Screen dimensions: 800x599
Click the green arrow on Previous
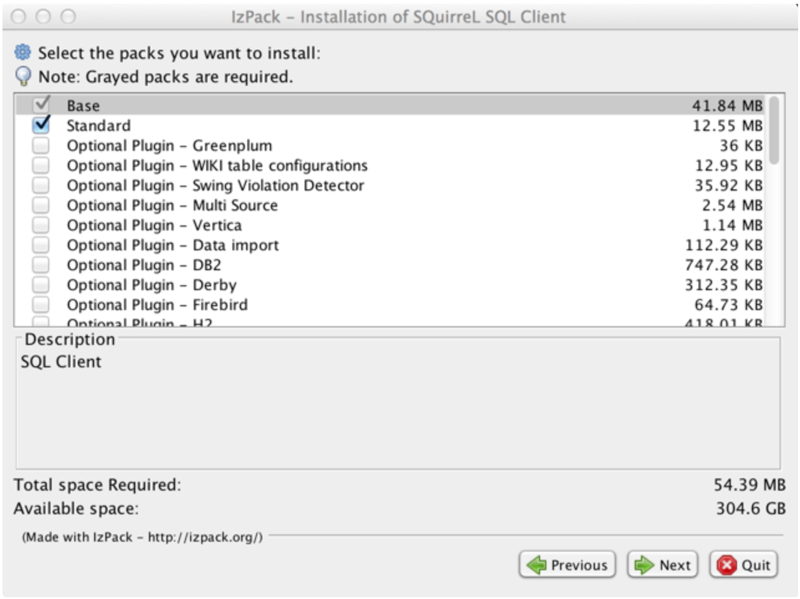(536, 565)
